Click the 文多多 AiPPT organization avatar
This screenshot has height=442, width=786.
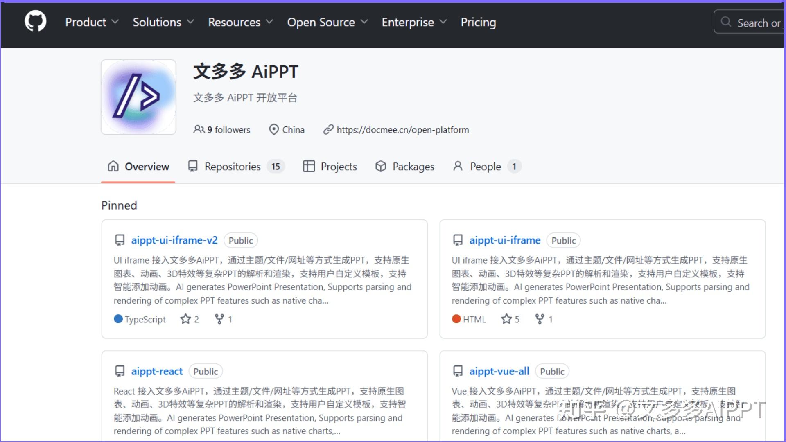138,97
